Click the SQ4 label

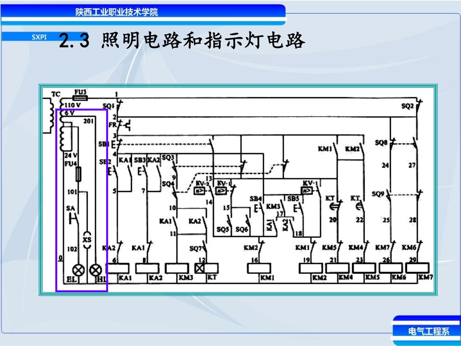(168, 184)
